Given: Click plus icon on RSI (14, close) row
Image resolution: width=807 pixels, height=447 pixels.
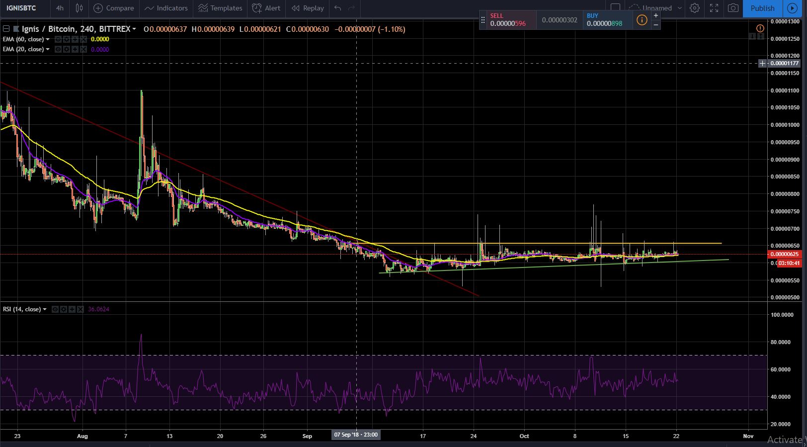Looking at the screenshot, I should (72, 309).
